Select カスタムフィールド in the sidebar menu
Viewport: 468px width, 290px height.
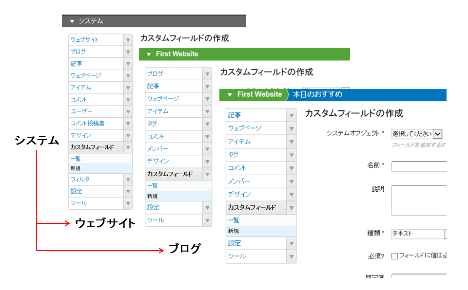[x=93, y=147]
